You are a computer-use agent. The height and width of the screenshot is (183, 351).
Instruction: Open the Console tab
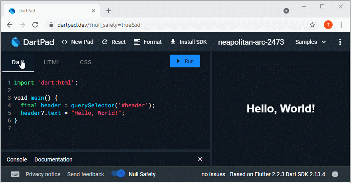(x=17, y=159)
